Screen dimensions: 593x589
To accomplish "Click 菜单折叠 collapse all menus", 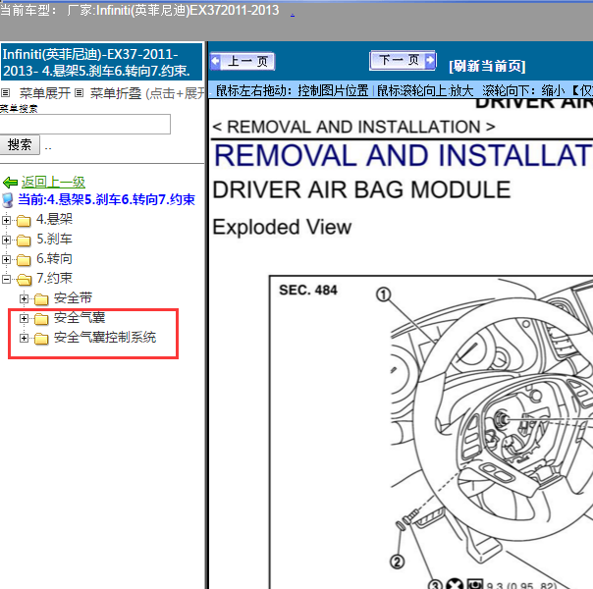I will point(116,93).
